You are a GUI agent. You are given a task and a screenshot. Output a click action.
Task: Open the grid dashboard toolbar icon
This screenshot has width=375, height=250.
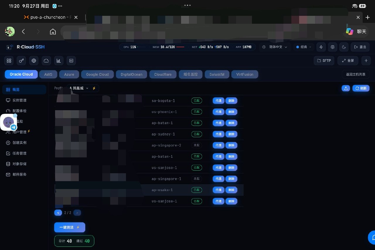click(9, 61)
